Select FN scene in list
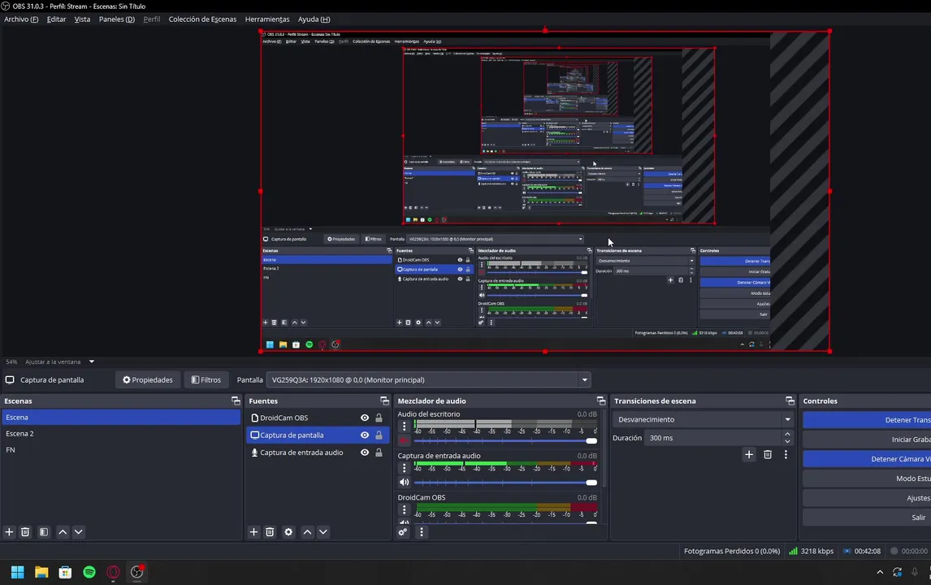The height and width of the screenshot is (585, 931). [121, 449]
